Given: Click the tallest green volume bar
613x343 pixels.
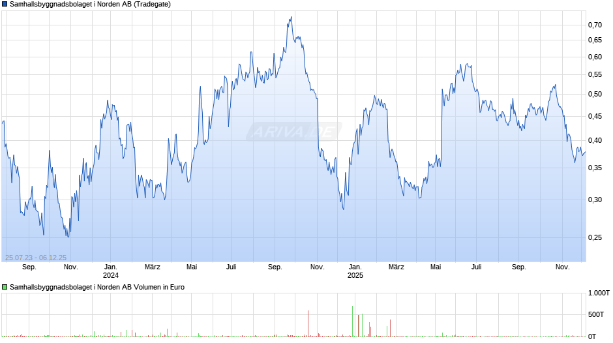Looking at the screenshot, I should pyautogui.click(x=353, y=321).
